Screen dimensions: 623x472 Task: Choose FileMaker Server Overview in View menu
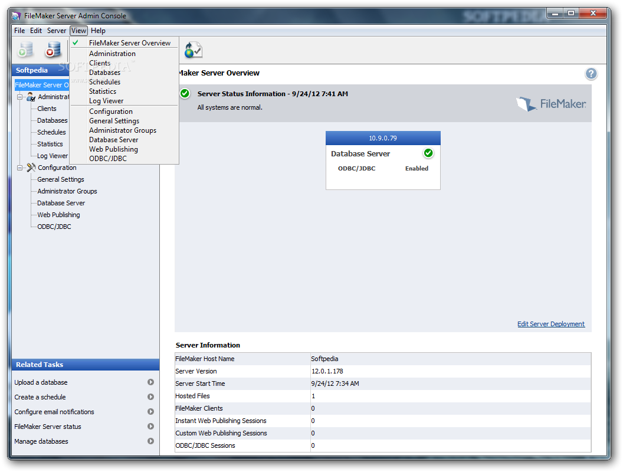[x=124, y=43]
